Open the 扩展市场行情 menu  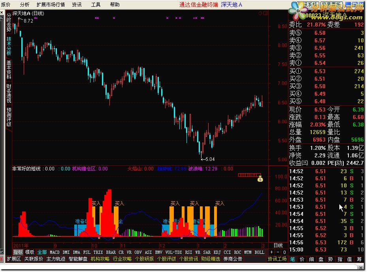51,4
